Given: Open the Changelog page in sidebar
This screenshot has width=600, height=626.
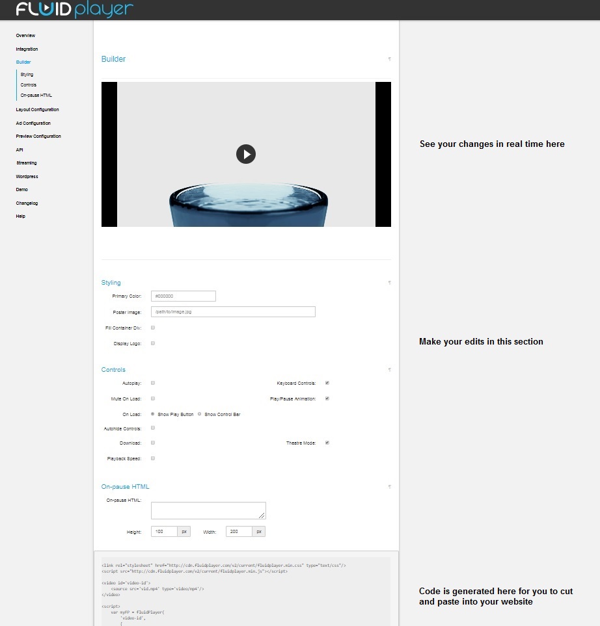Looking at the screenshot, I should coord(27,203).
